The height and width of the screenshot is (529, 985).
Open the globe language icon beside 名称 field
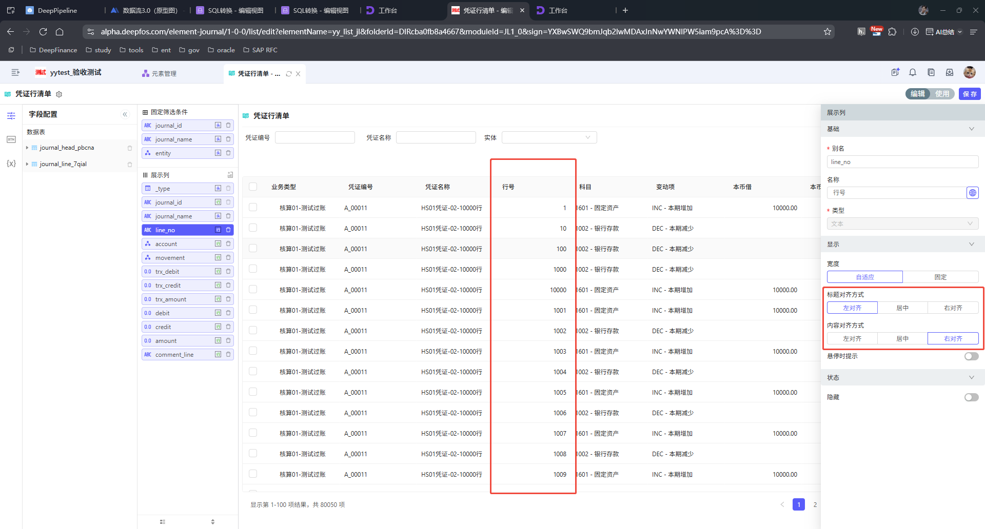[973, 193]
